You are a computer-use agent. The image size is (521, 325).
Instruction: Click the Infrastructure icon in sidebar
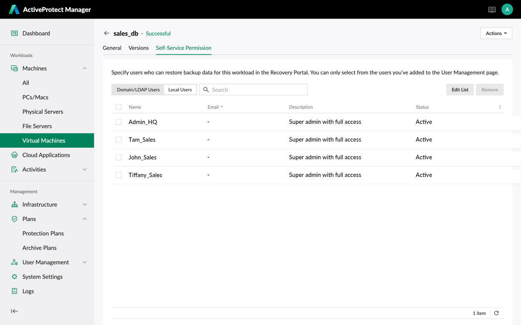tap(15, 204)
